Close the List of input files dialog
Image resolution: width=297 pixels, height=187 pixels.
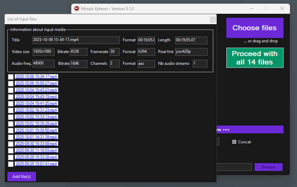(x=213, y=20)
